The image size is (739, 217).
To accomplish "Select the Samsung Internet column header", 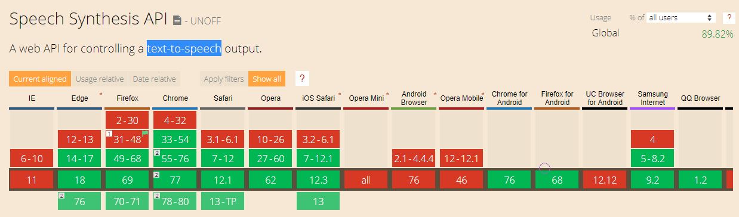I will [x=652, y=98].
